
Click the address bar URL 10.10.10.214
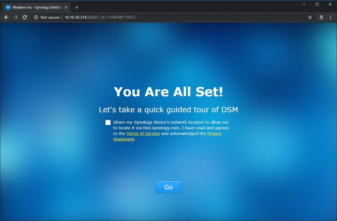point(100,17)
